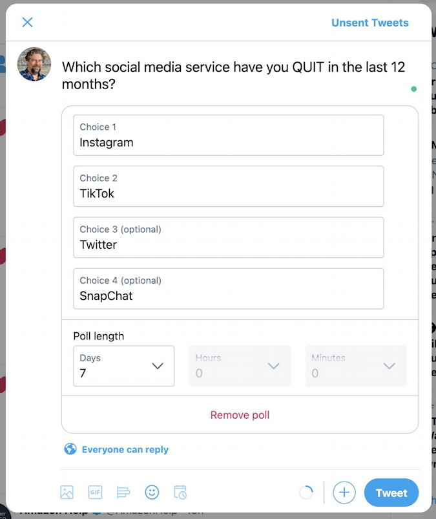
Task: Click Remove poll
Action: 240,415
